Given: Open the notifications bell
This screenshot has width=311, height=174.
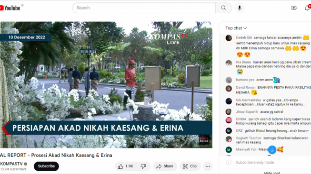Looking at the screenshot, I should tap(307, 8).
